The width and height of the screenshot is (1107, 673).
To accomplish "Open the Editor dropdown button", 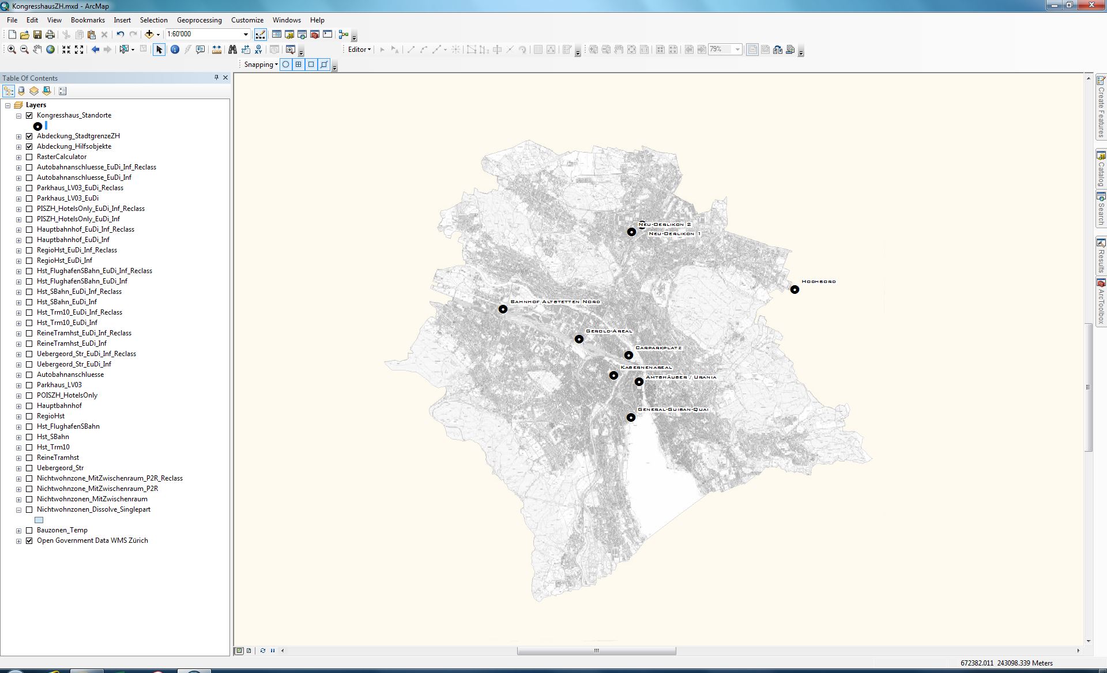I will [359, 50].
